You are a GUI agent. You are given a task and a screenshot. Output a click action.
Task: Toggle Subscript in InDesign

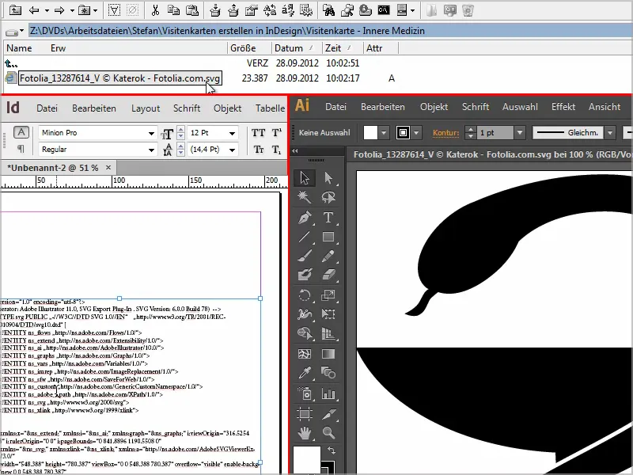coord(276,150)
